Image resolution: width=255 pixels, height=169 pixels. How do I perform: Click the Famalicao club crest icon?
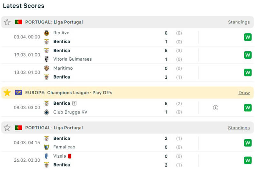[x=47, y=147]
